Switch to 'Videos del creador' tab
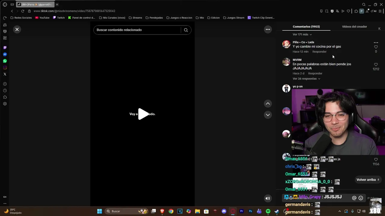 (x=354, y=27)
